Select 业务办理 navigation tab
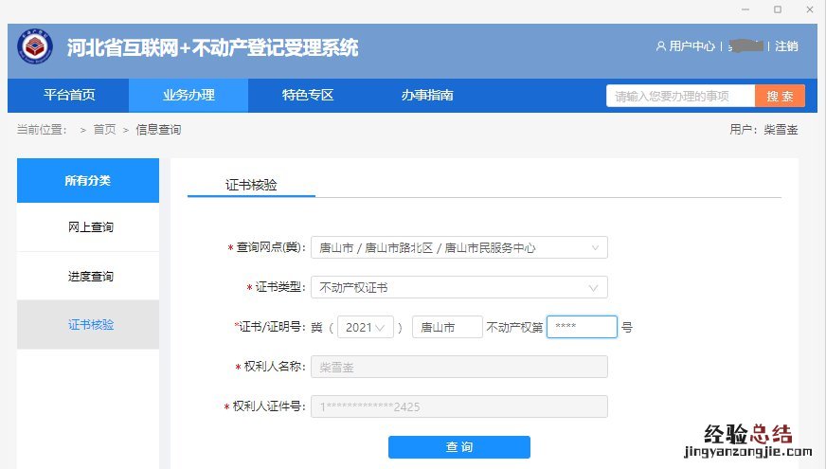 [189, 96]
